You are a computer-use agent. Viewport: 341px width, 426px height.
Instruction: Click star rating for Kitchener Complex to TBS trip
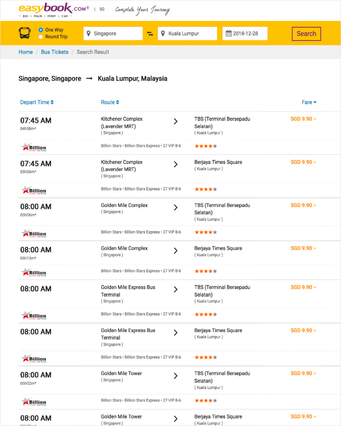click(x=206, y=146)
